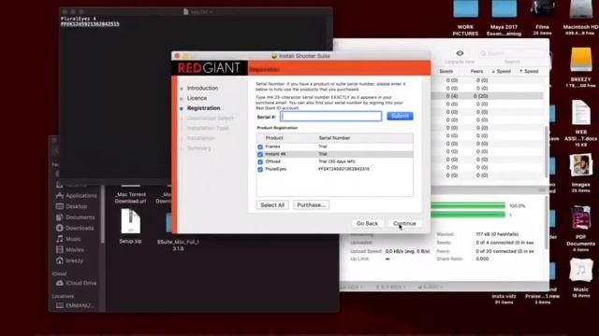This screenshot has width=599, height=336.
Task: Uncheck the Instant 4K product checkbox
Action: (x=260, y=154)
